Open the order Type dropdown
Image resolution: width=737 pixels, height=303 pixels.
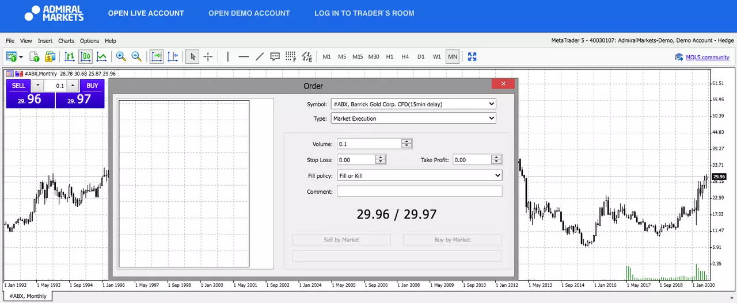click(x=413, y=118)
